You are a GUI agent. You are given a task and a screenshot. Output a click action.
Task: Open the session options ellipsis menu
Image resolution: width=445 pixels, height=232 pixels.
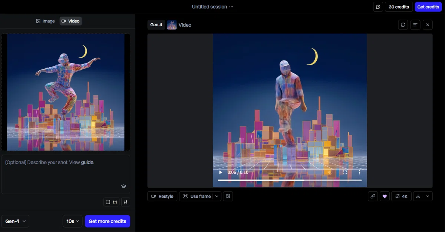click(231, 7)
